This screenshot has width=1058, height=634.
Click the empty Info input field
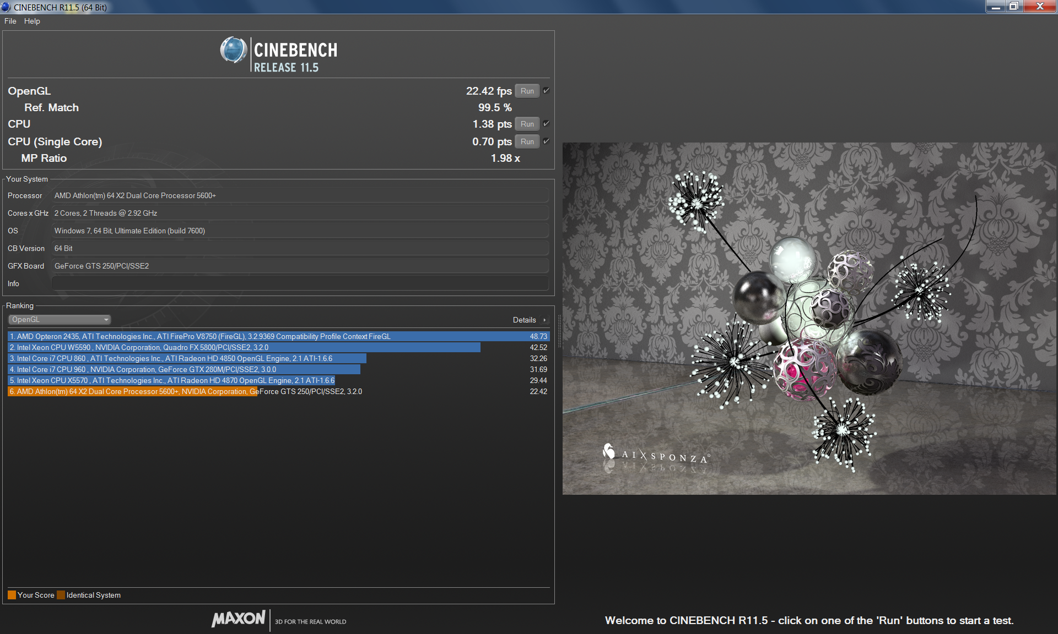click(300, 283)
